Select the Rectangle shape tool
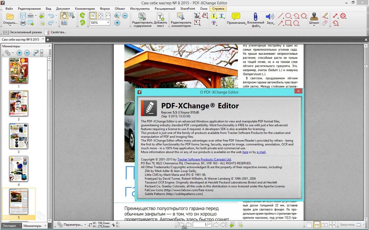This screenshot has height=230, width=369. (288, 23)
